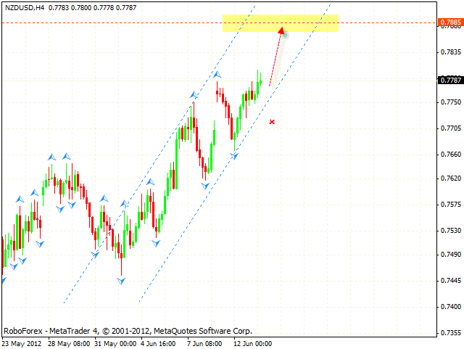Click the 0.7355 price axis label
Viewport: 464px width, 349px height.
[x=450, y=333]
